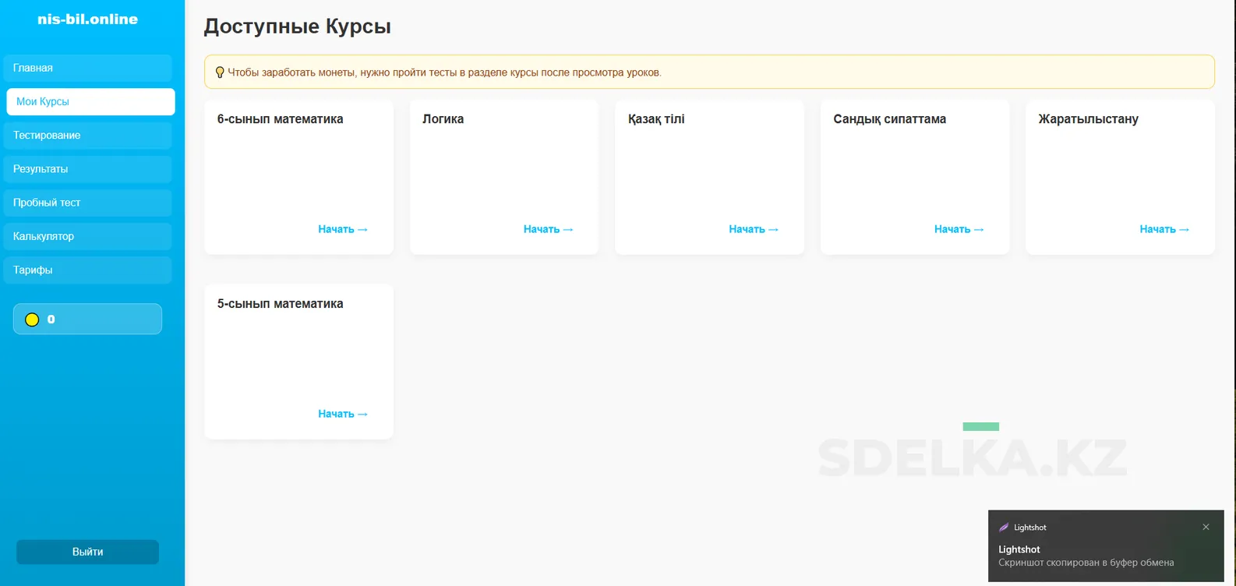Screen dimensions: 1236x586
Task: Start the 5-сынып математика course
Action: (343, 414)
